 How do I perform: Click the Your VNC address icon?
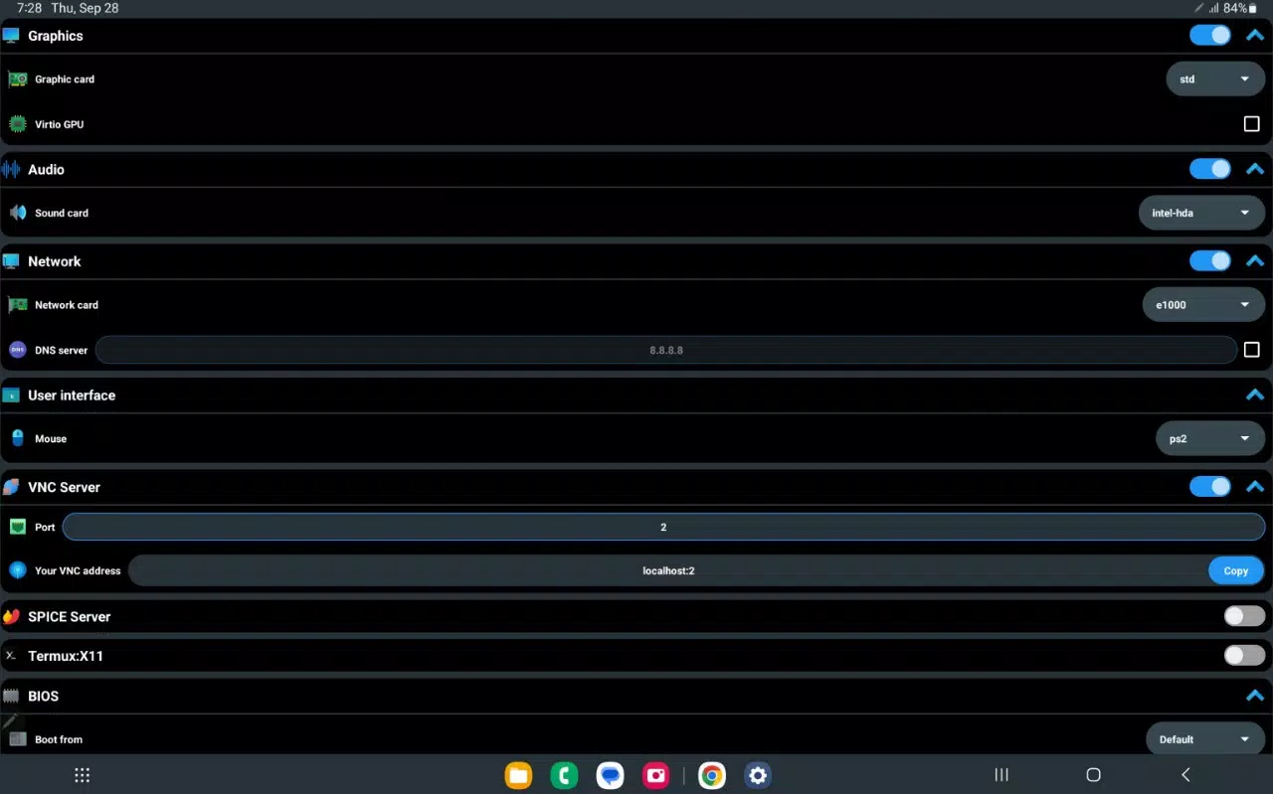(x=18, y=570)
